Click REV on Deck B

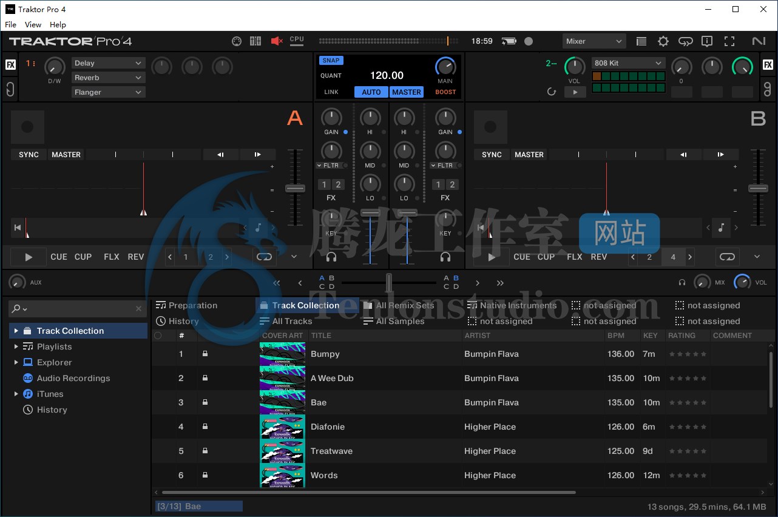pos(599,257)
